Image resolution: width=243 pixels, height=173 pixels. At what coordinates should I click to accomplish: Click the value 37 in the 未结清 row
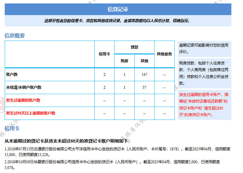[x=144, y=87]
